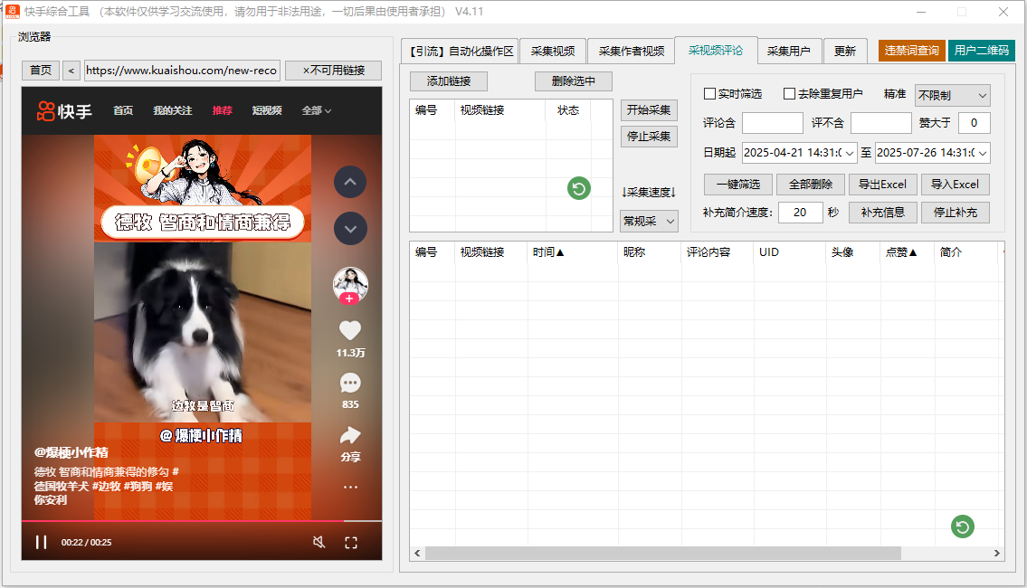Click the green refresh icon in the link list

click(x=578, y=189)
